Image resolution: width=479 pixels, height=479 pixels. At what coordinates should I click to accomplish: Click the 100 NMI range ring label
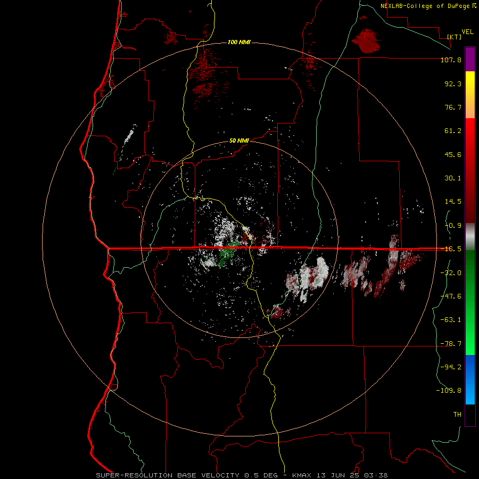tap(239, 42)
